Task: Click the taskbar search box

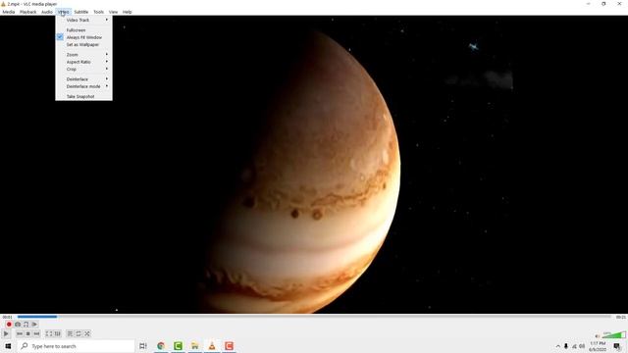Action: [76, 346]
